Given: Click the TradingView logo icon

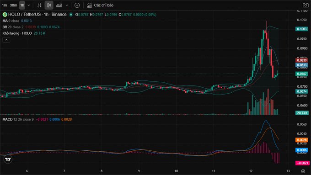Looking at the screenshot, I should 8,159.
